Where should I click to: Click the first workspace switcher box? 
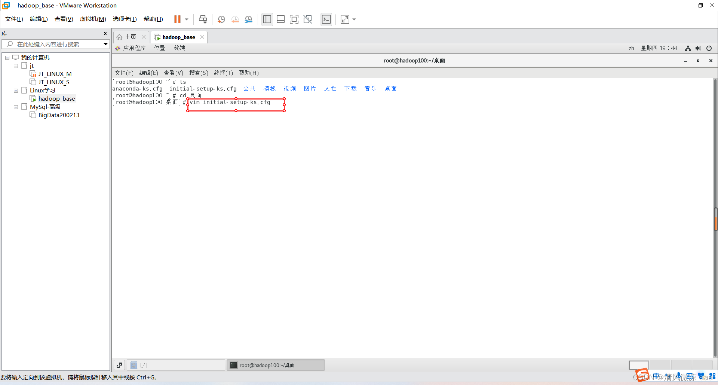pos(638,365)
